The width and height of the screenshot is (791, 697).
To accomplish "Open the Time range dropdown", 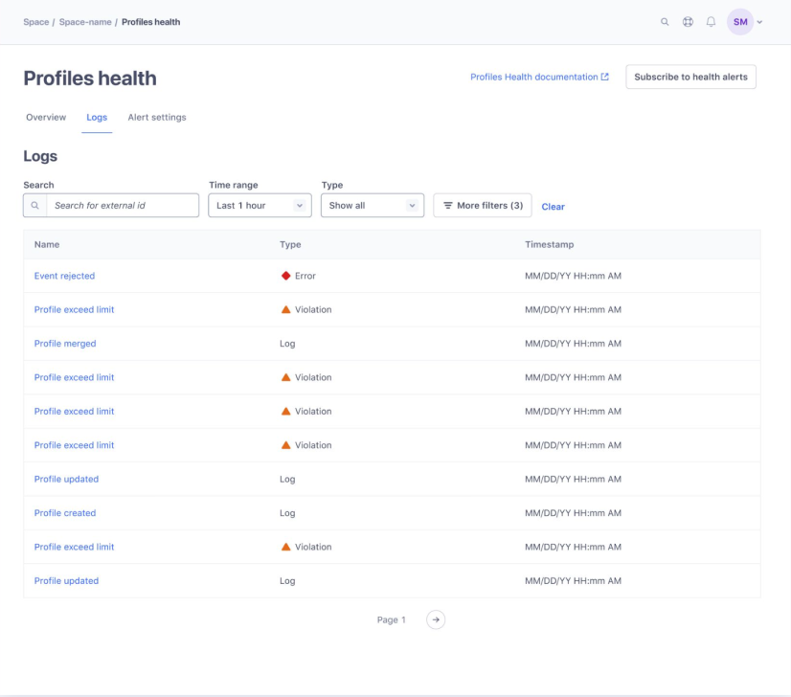I will 260,205.
